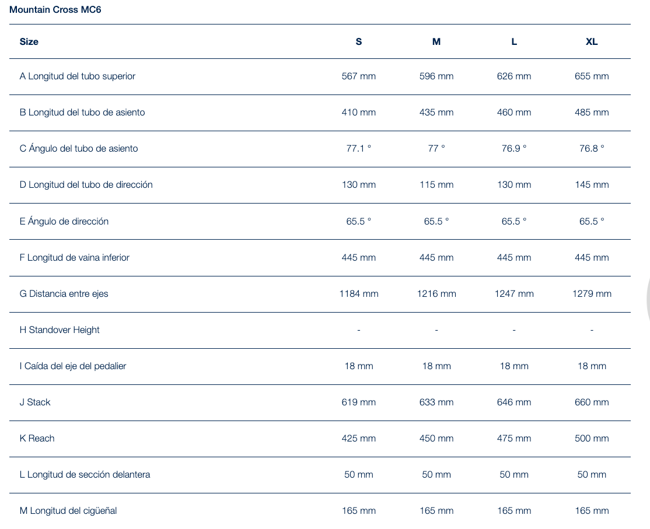Click the 'H Standover Height' row label

[60, 330]
